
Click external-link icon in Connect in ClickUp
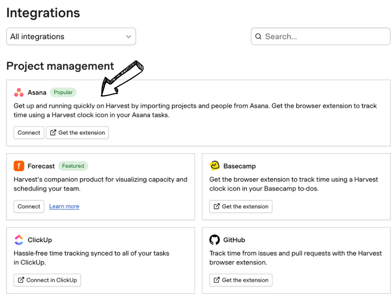(x=21, y=280)
